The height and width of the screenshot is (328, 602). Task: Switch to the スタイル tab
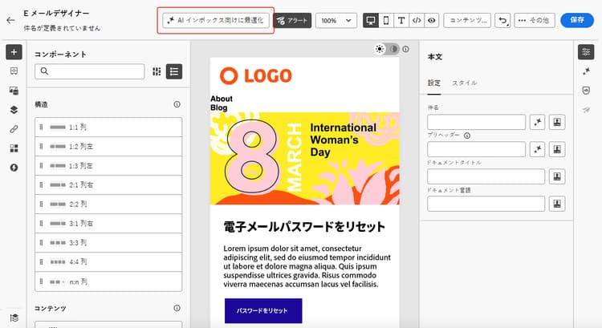point(464,83)
